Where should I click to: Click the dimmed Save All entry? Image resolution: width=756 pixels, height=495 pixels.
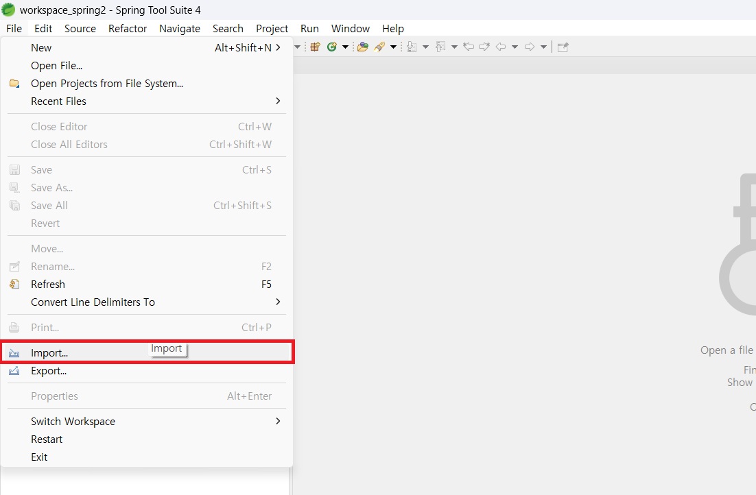(147, 206)
